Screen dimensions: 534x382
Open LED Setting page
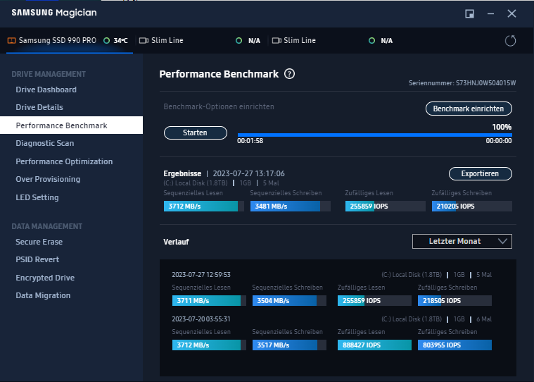(x=37, y=197)
